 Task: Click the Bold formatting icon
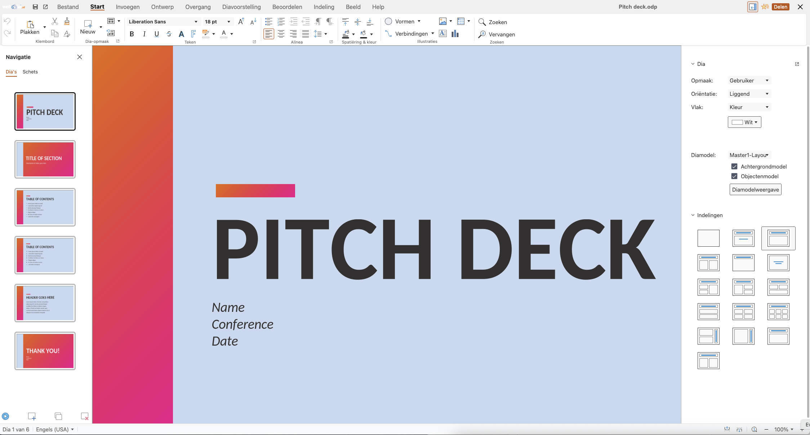point(132,34)
